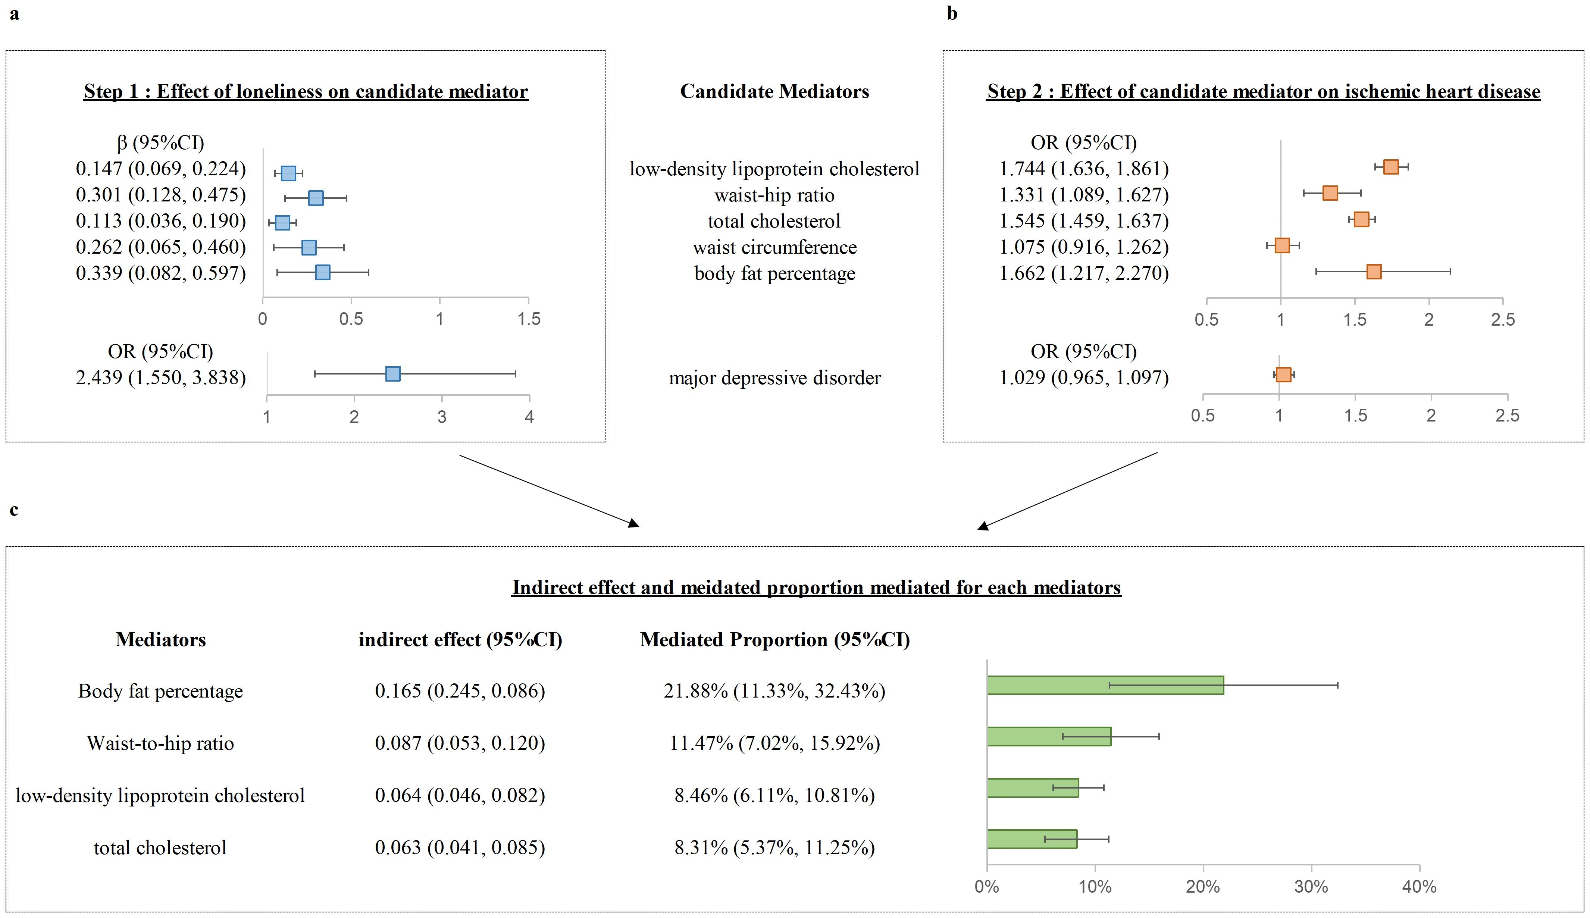Click the Step 2 underlined heading
Screen dimensions: 1590x918
[1264, 91]
